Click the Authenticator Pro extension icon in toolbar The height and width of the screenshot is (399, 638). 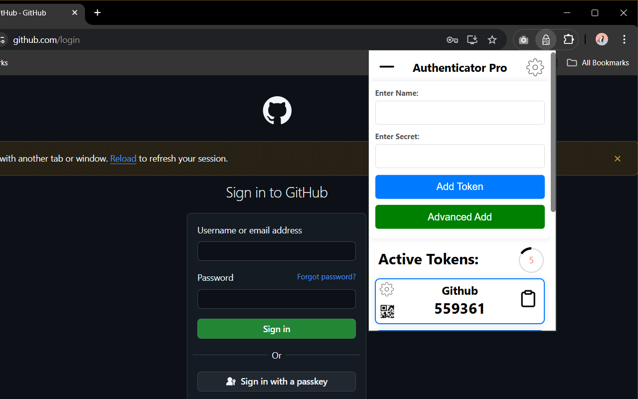[x=545, y=39]
